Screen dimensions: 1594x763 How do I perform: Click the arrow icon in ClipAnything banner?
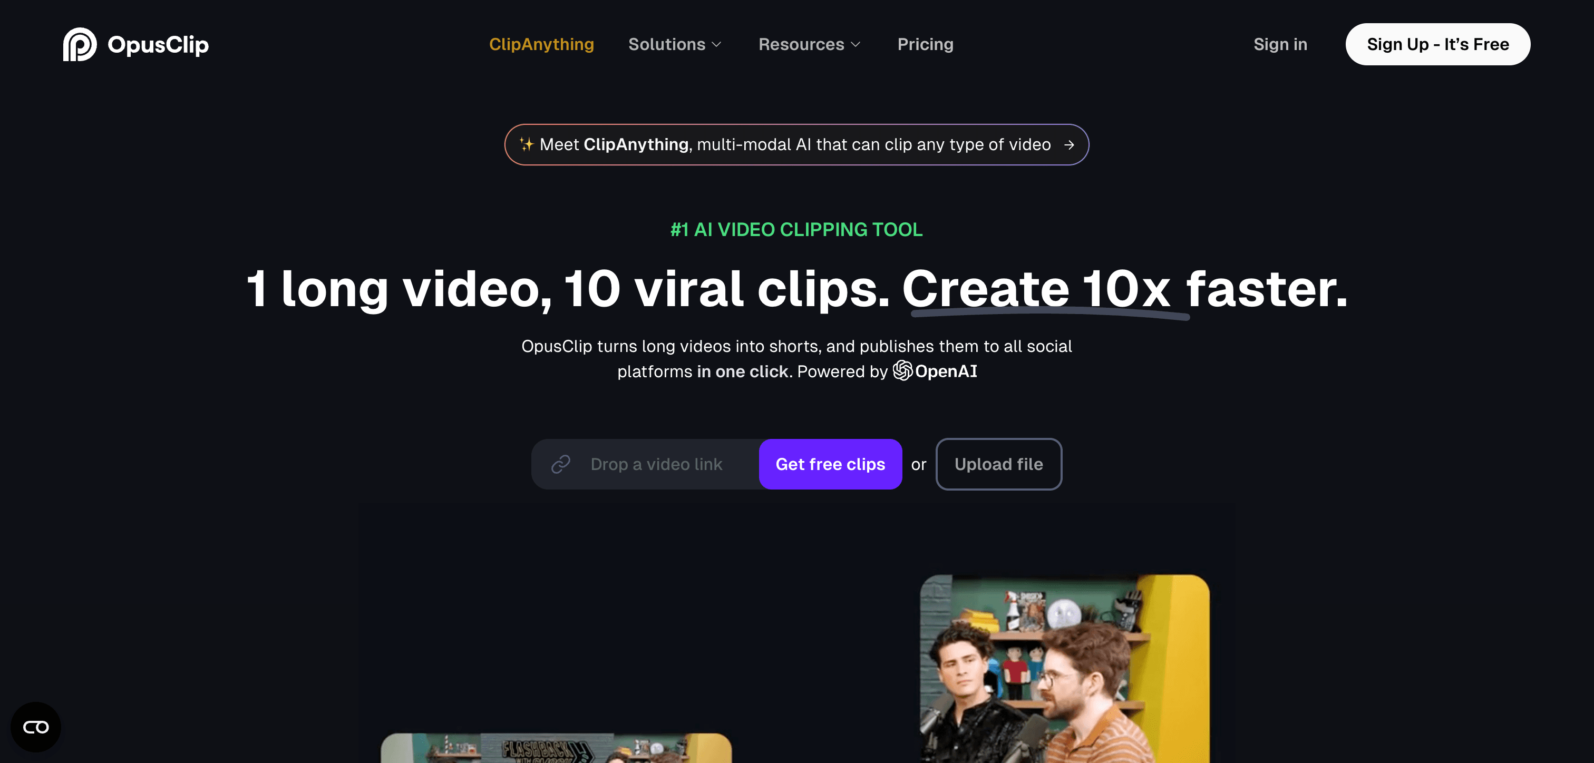[x=1068, y=144]
